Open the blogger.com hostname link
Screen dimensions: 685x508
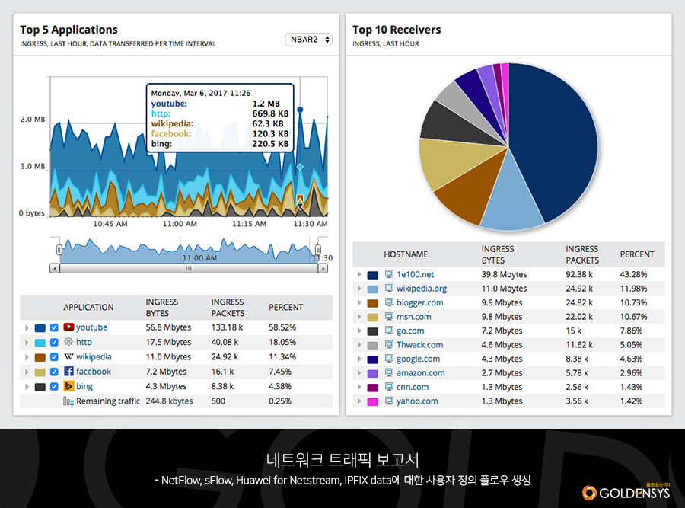[x=420, y=302]
